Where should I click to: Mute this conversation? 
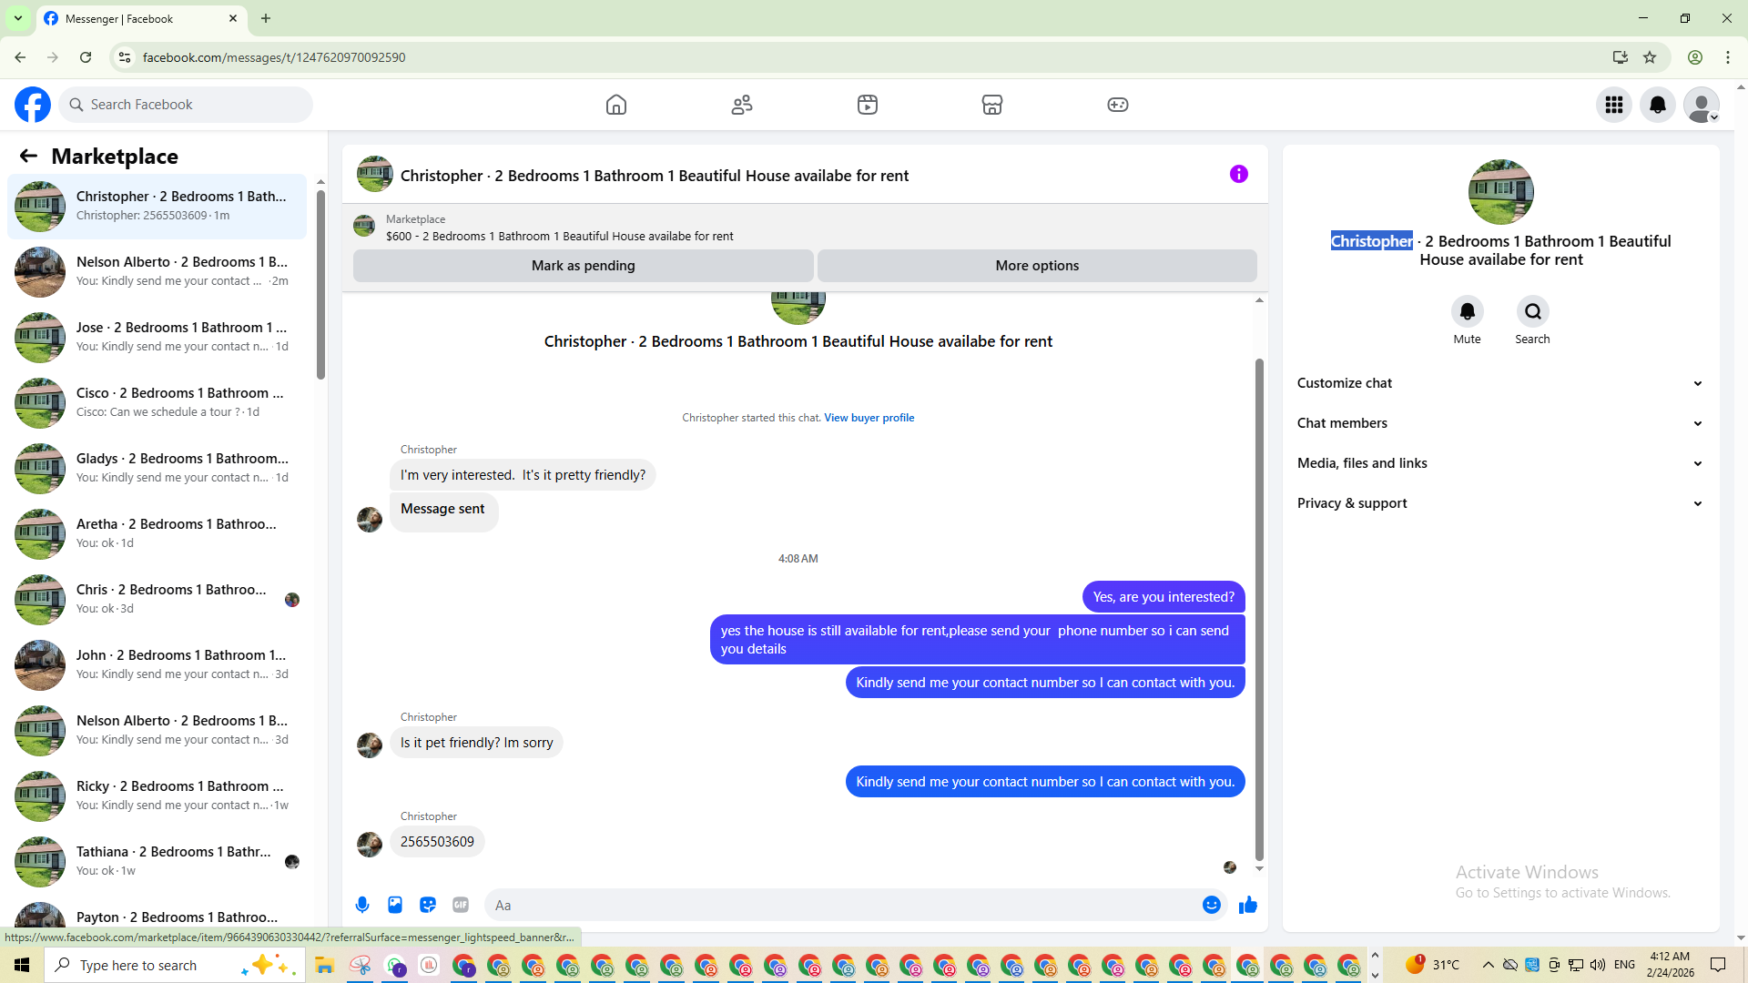(1467, 312)
